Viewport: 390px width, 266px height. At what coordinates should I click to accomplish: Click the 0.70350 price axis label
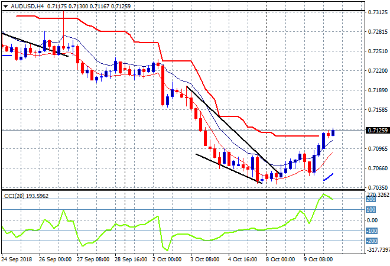(377, 187)
